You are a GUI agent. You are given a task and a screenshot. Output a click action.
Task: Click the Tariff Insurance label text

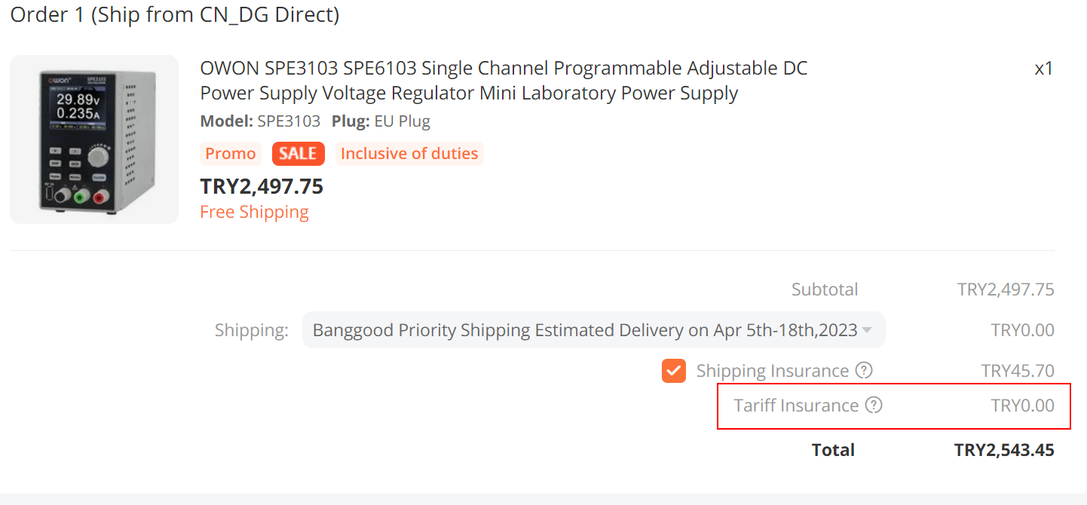click(x=796, y=406)
